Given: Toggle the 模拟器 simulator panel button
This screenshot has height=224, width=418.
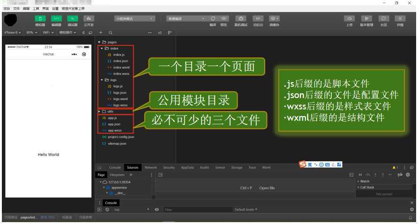Looking at the screenshot, I should 40,18.
